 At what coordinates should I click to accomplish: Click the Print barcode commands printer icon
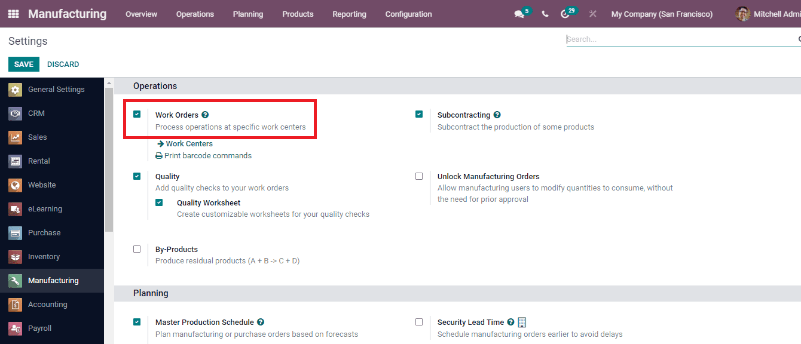tap(158, 155)
